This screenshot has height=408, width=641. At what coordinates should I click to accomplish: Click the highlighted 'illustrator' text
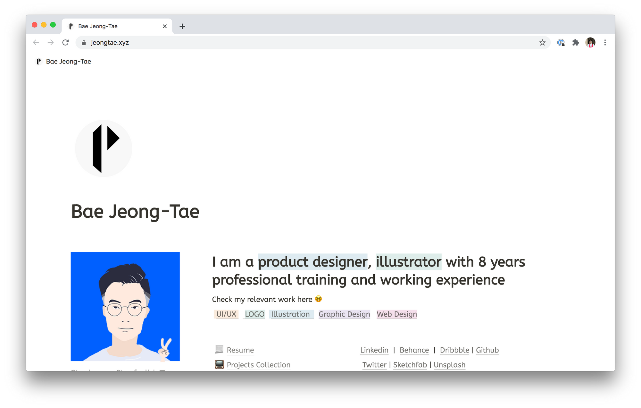[x=409, y=262]
